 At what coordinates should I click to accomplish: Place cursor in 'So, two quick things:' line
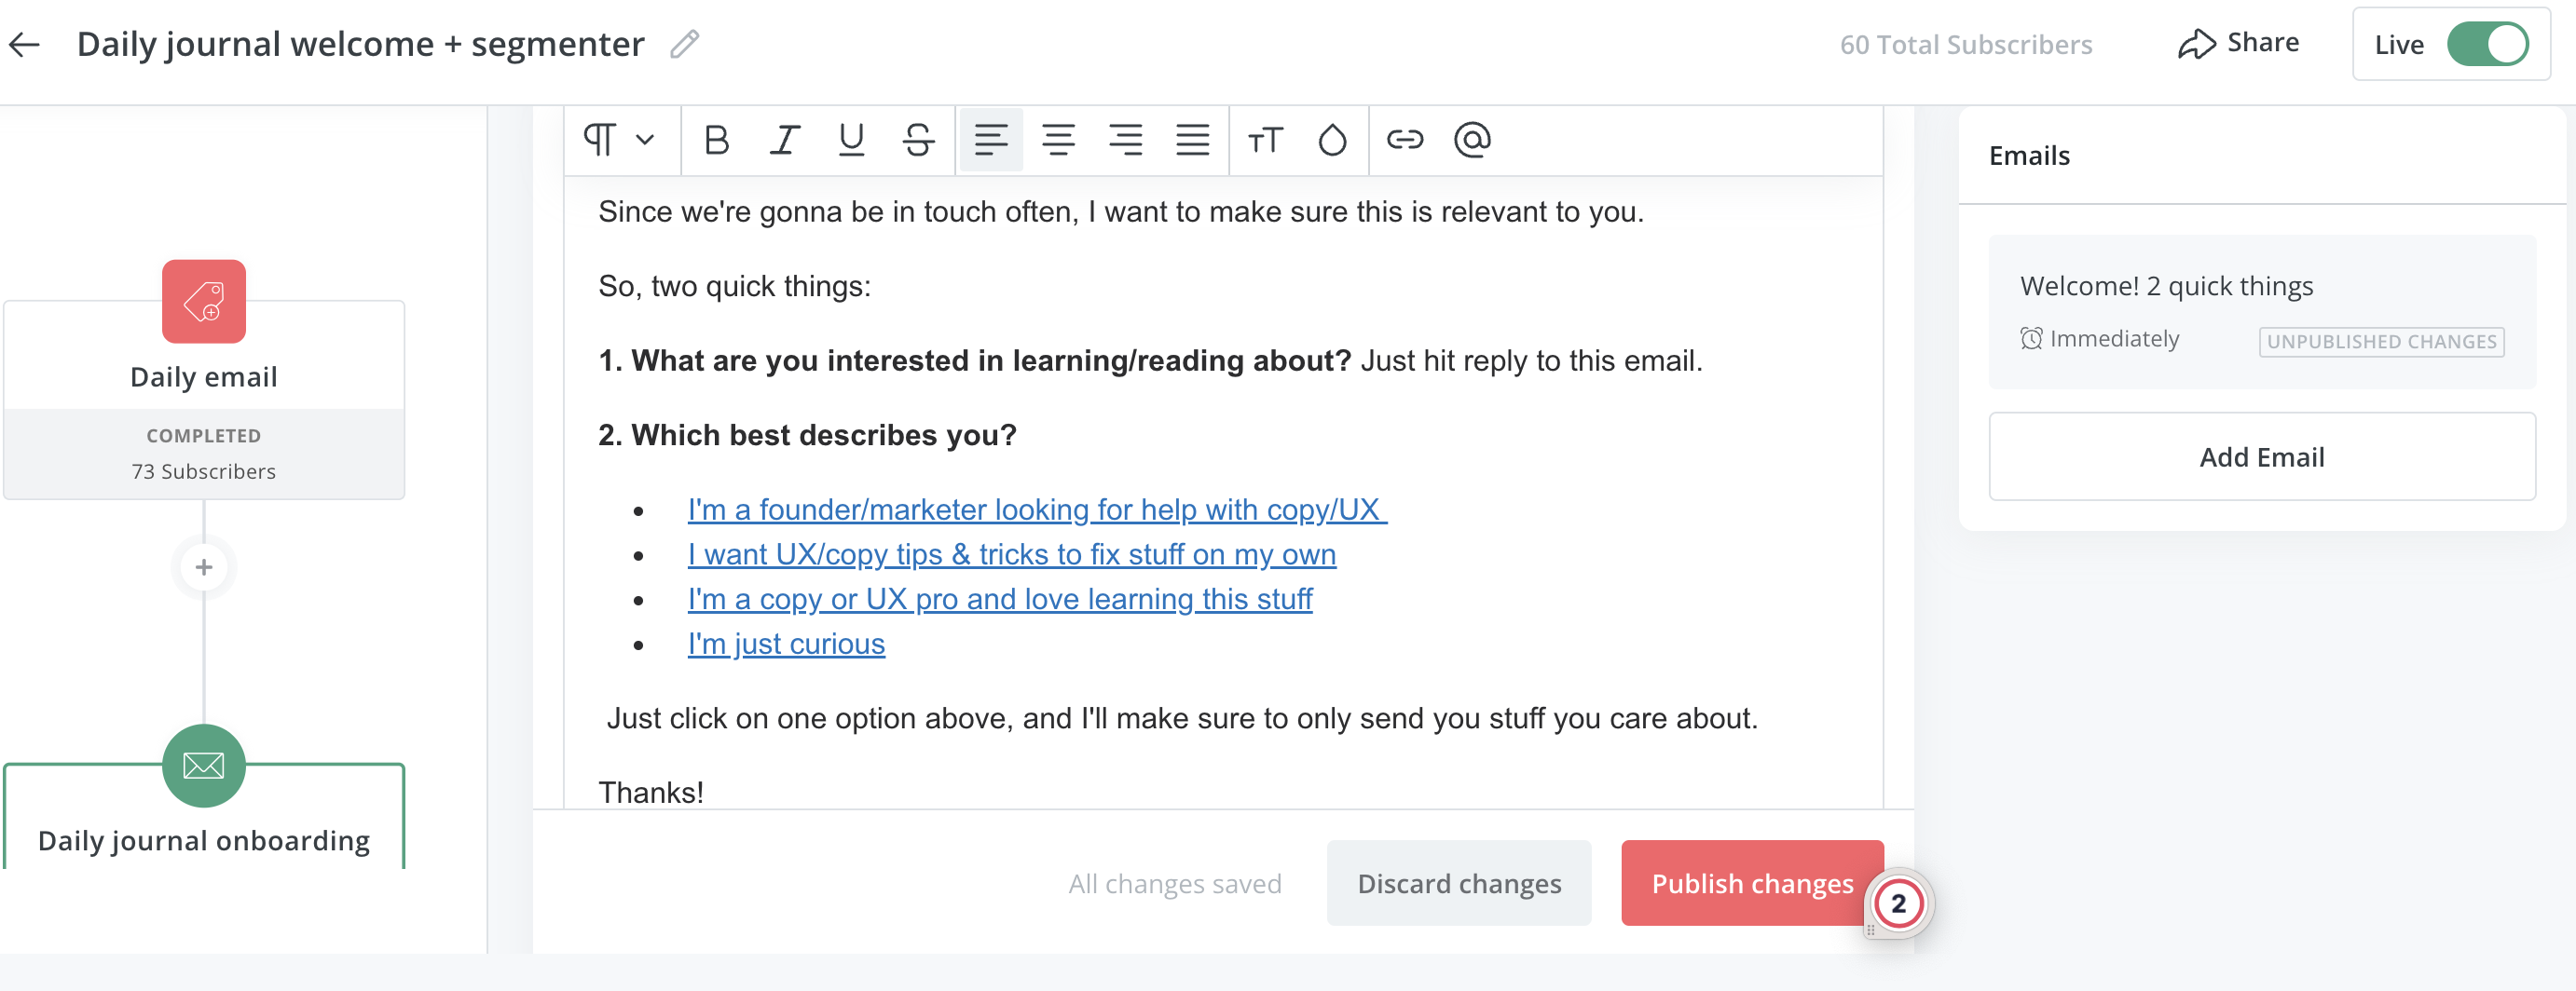(x=734, y=287)
